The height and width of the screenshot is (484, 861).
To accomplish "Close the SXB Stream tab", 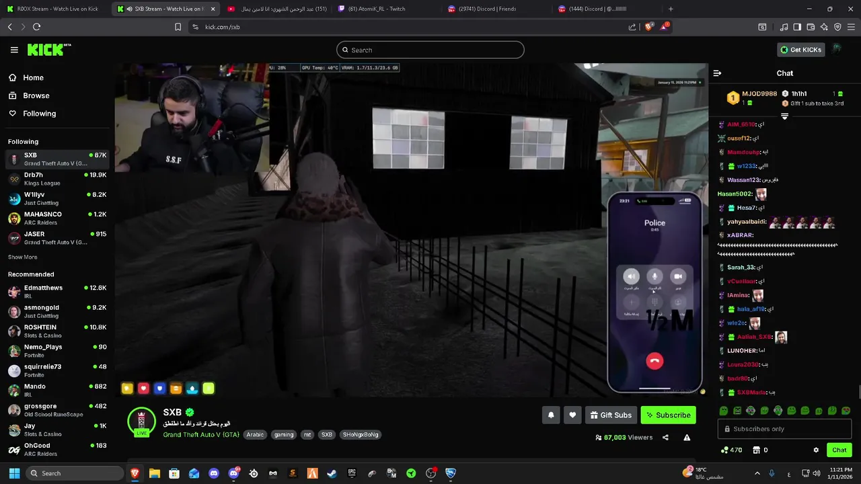I will pos(213,9).
